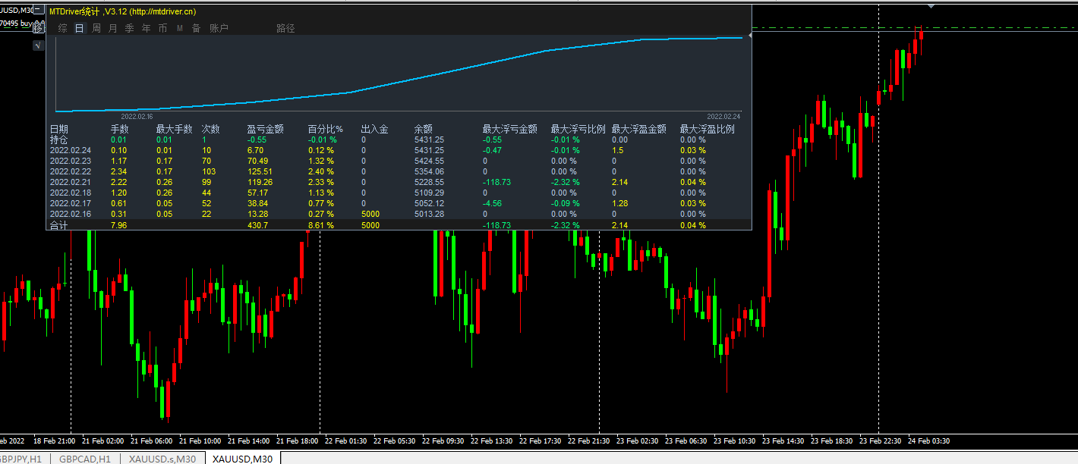
Task: Switch to the 季 quarterly tab
Action: point(130,28)
